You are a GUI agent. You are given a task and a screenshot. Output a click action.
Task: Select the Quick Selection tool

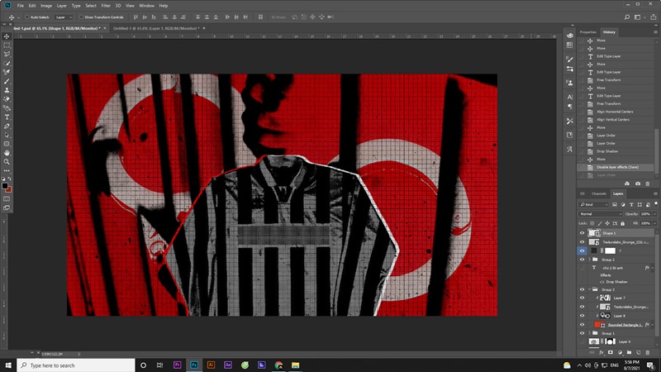tap(7, 64)
